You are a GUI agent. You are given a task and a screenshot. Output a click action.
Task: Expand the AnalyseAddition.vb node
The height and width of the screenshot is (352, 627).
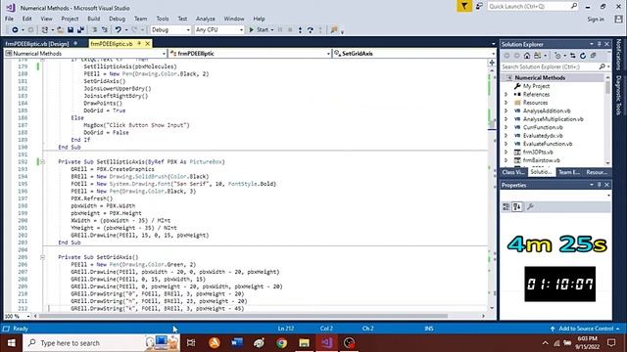[x=506, y=110]
